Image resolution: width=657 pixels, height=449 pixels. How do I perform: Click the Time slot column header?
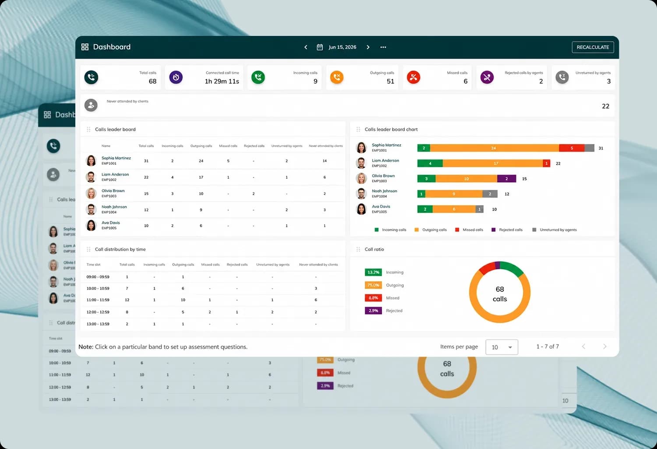click(x=93, y=265)
